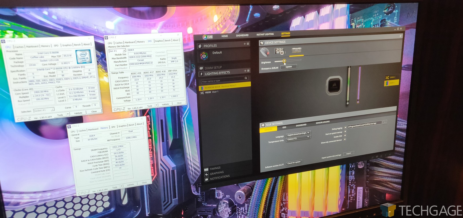Image resolution: width=463 pixels, height=218 pixels.
Task: Toggle Start on system startup checkbox
Action: pos(345,131)
